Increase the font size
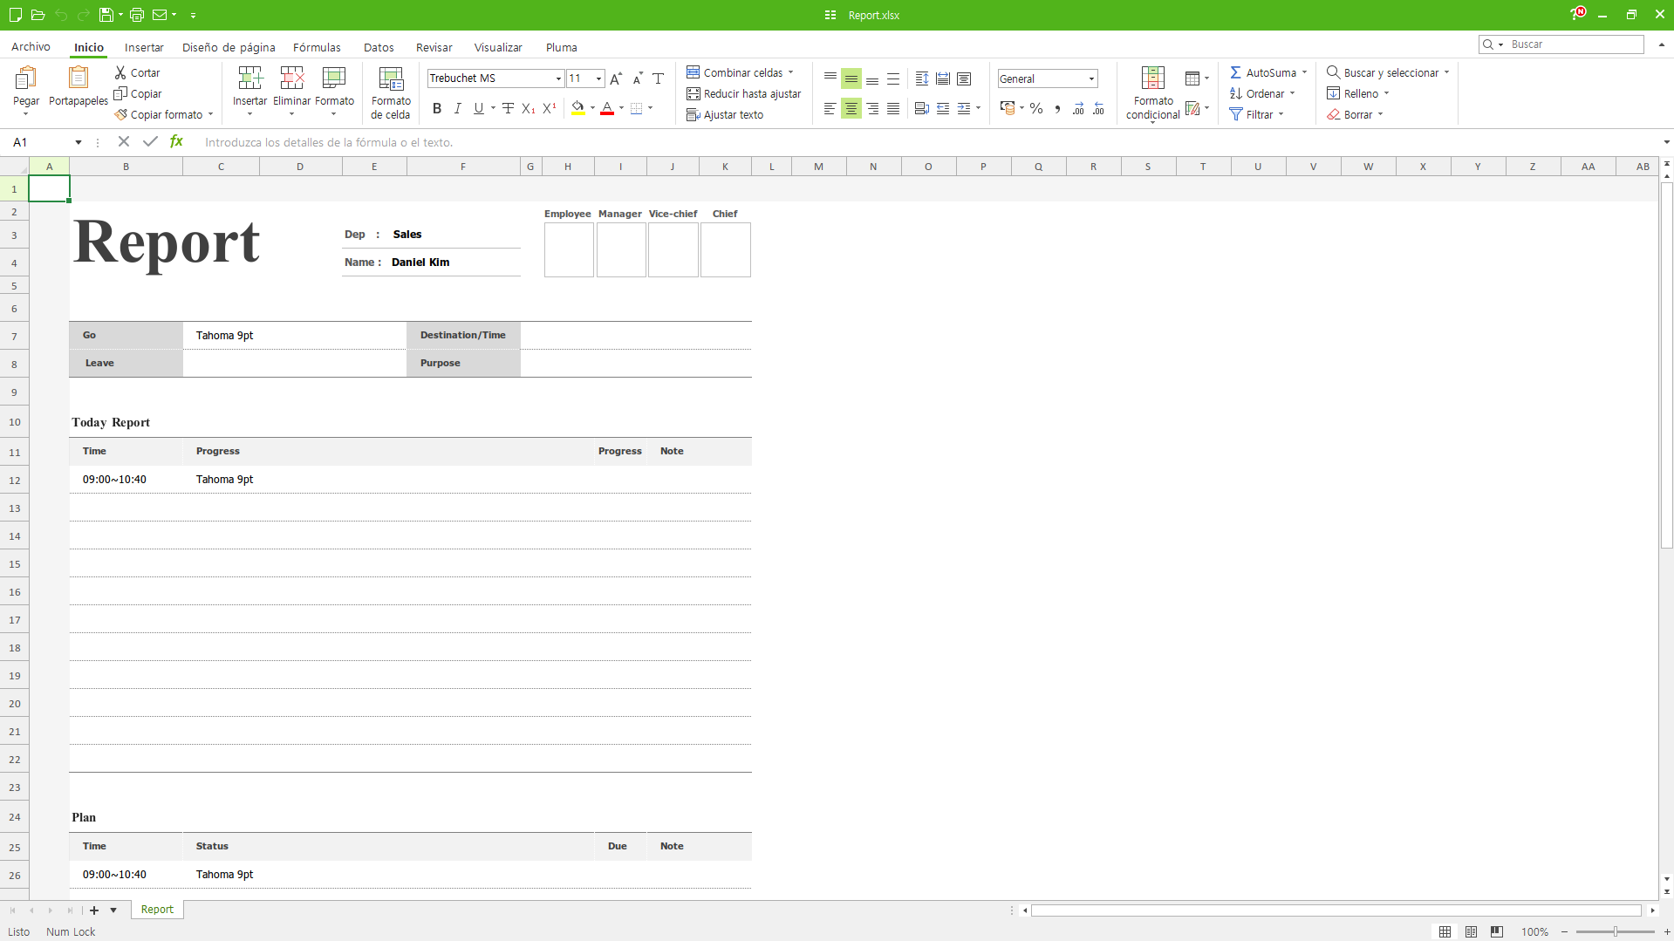This screenshot has width=1674, height=941. point(616,78)
